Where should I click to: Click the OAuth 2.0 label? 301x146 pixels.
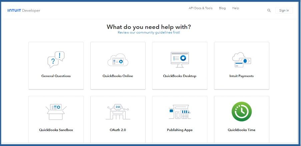[x=118, y=130]
